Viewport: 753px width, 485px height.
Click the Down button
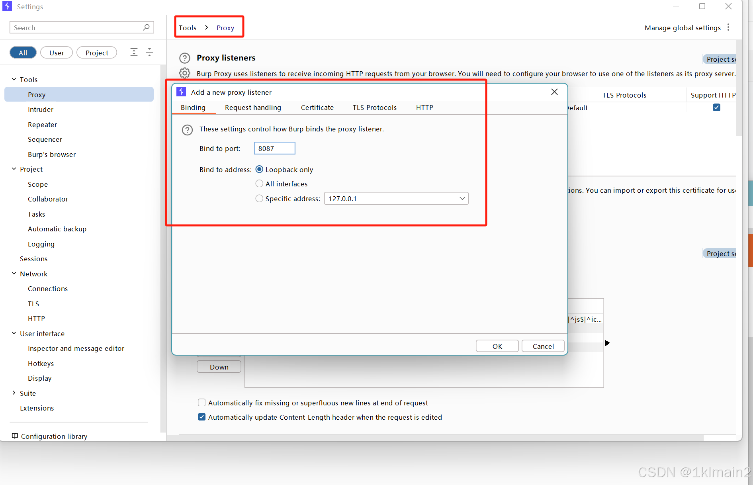[x=219, y=366]
